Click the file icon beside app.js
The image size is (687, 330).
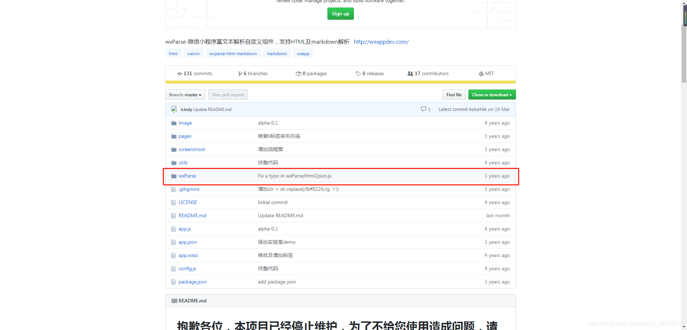coord(174,229)
